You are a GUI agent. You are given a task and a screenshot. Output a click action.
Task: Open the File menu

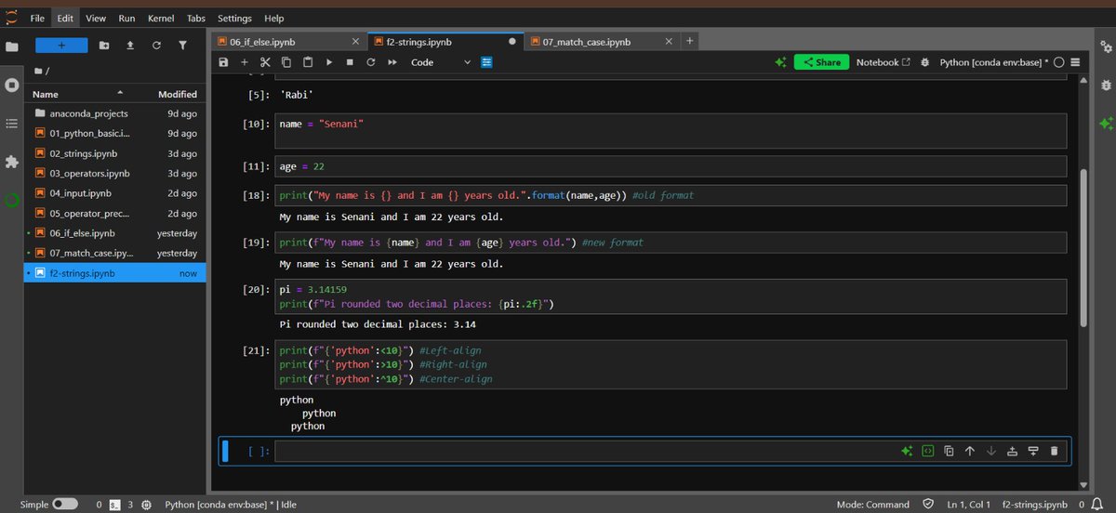(x=37, y=18)
